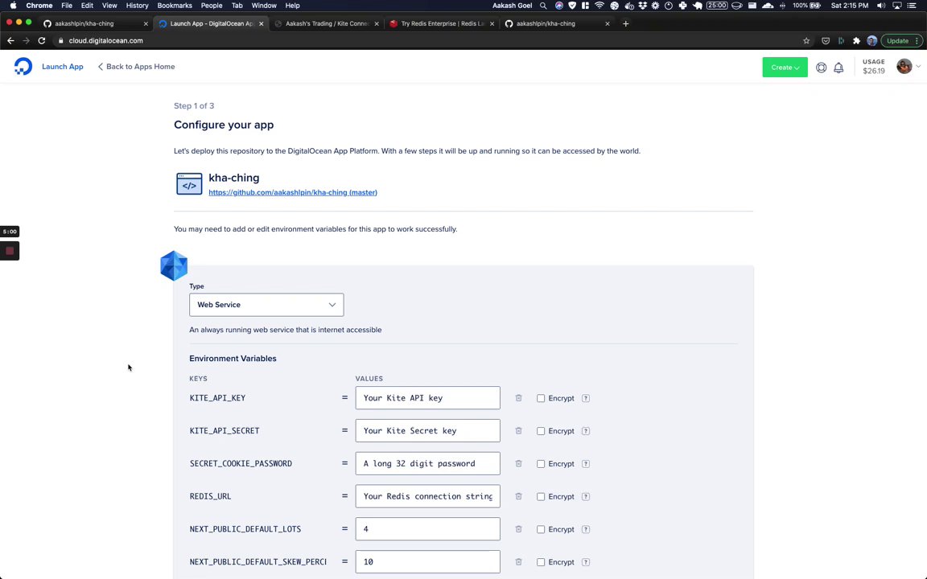Viewport: 927px width, 579px height.
Task: Open the History menu
Action: pyautogui.click(x=137, y=6)
